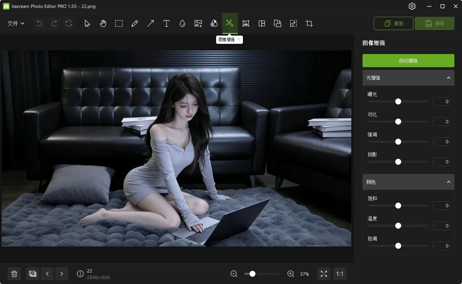Go to the previous image
The height and width of the screenshot is (284, 462).
click(x=47, y=274)
